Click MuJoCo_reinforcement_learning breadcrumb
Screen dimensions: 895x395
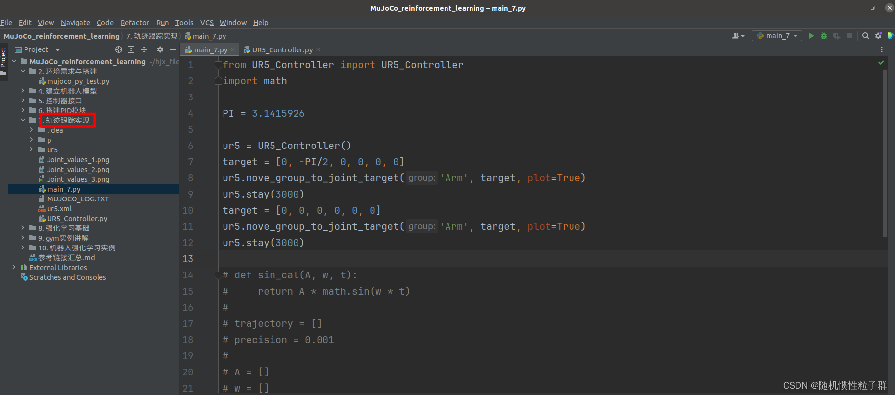click(x=61, y=36)
